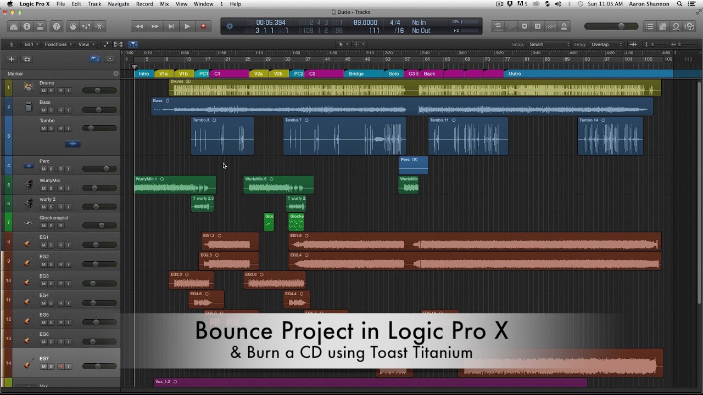703x395 pixels.
Task: Start playback with the Play button
Action: pyautogui.click(x=187, y=26)
